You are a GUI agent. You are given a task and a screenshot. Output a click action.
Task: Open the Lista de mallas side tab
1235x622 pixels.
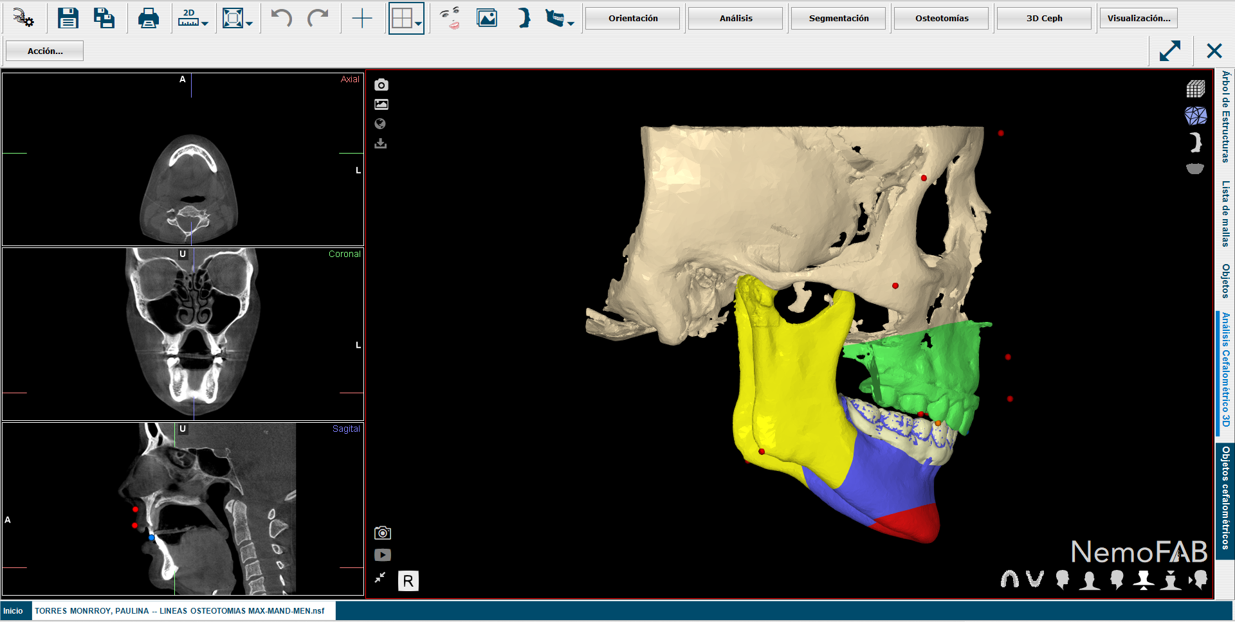1225,213
